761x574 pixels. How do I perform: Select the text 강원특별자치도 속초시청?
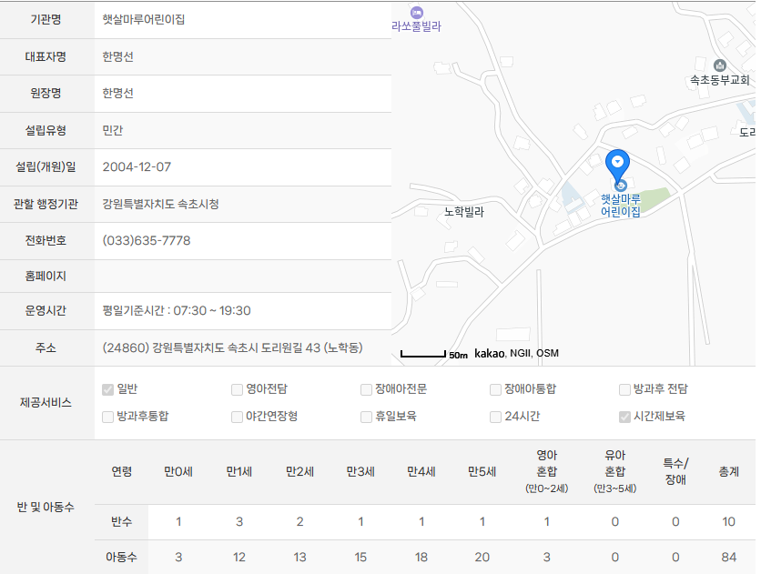click(x=160, y=204)
